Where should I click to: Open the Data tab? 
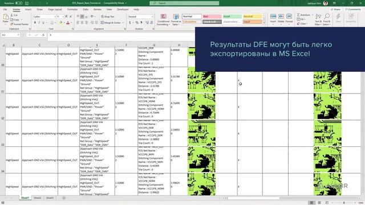tap(86, 10)
